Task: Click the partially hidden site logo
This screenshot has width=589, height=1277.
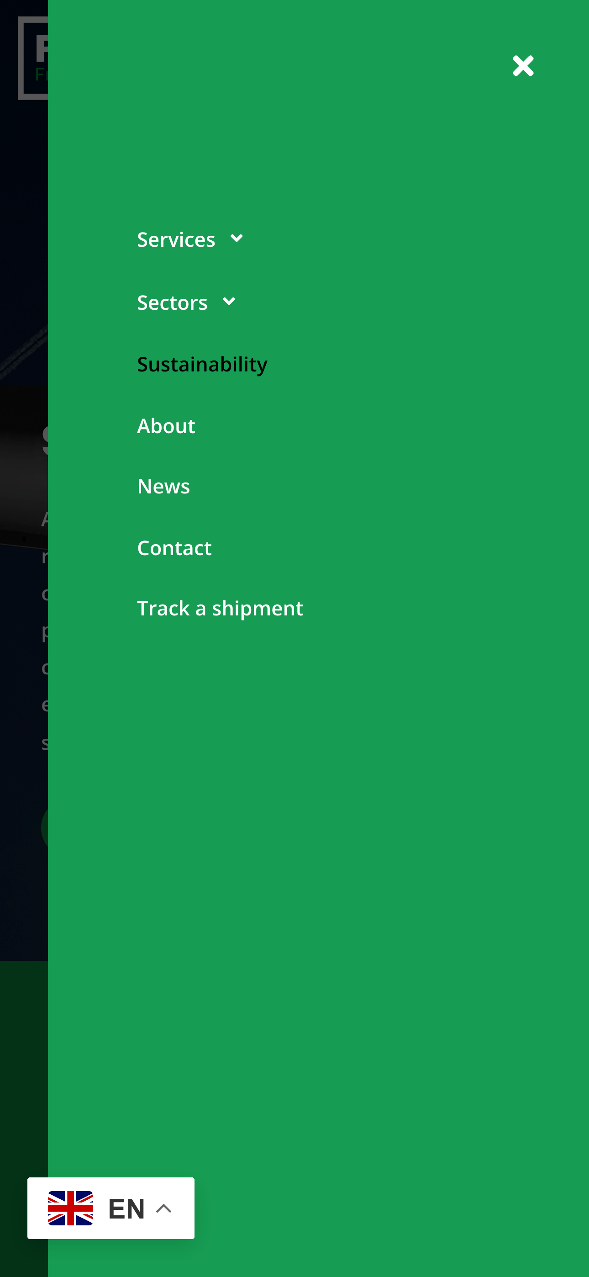Action: click(33, 58)
